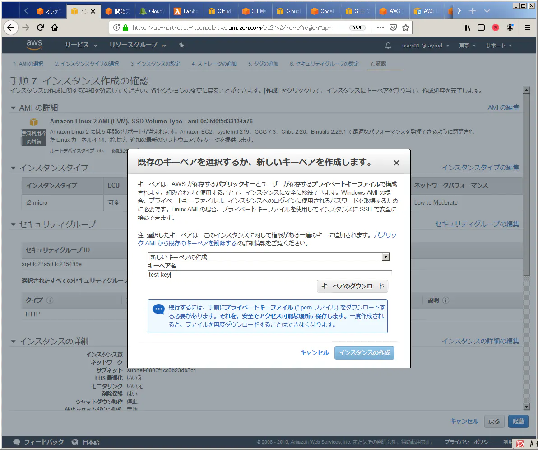Click the blue 起動 button
538x450 pixels.
(x=518, y=421)
